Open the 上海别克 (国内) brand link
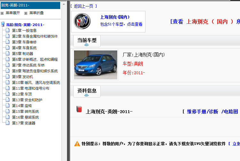Image resolution: width=240 pixels, height=161 pixels. [115, 17]
